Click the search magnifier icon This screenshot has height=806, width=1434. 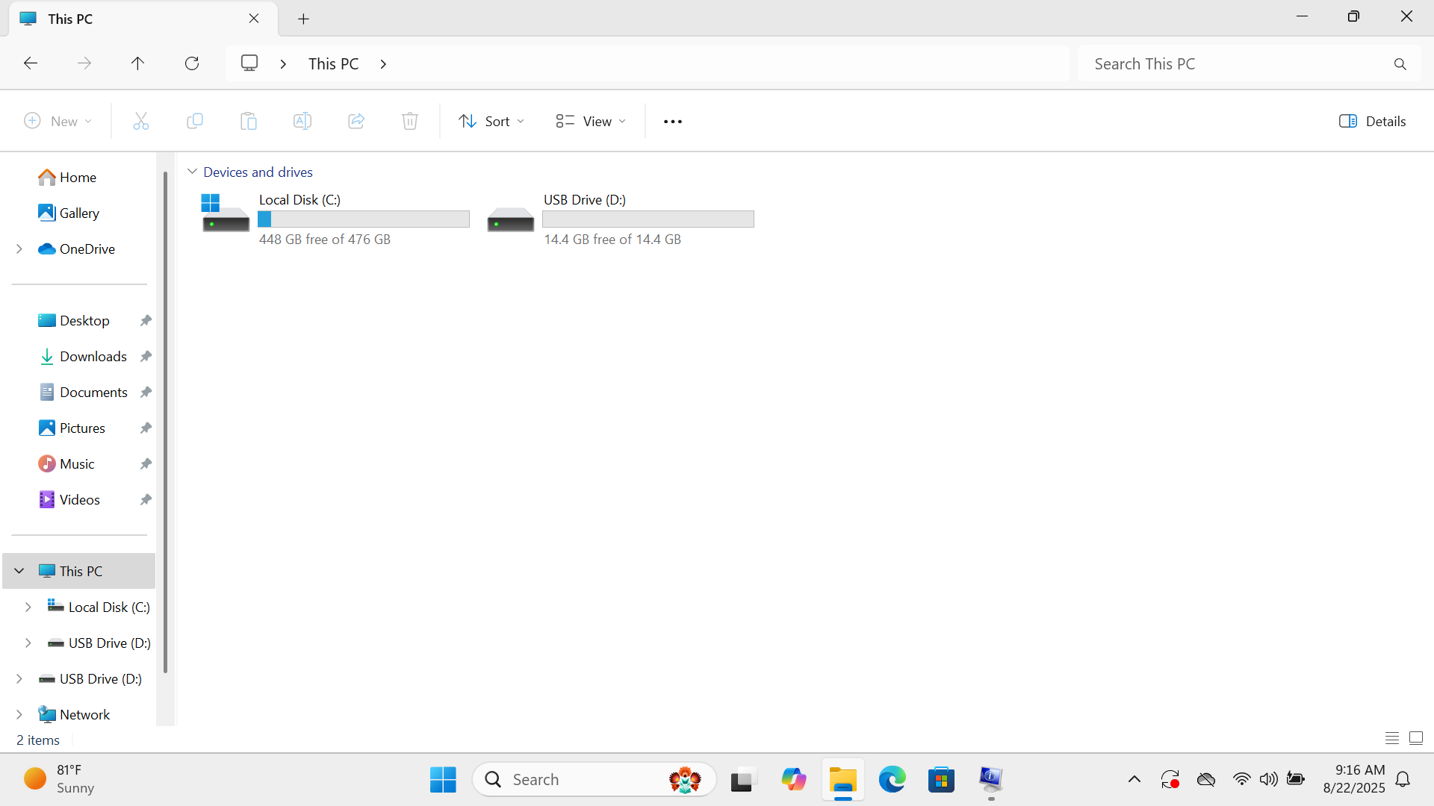[1400, 64]
